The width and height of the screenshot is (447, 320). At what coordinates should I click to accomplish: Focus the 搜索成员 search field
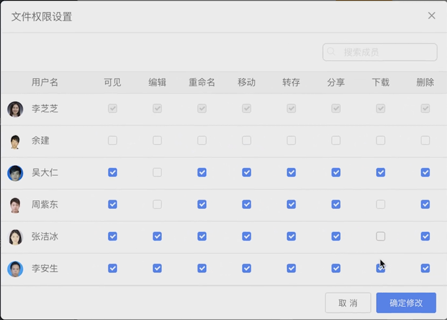[380, 52]
